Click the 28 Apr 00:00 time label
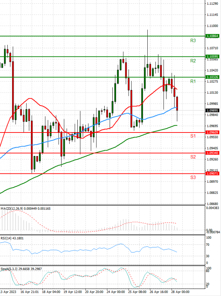 (180, 291)
